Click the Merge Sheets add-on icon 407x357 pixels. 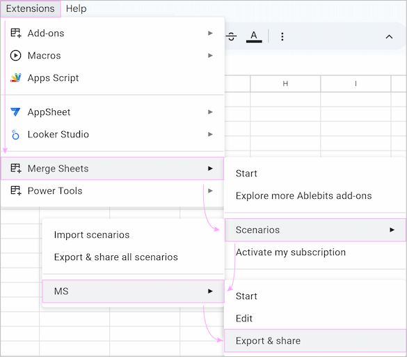(x=15, y=168)
